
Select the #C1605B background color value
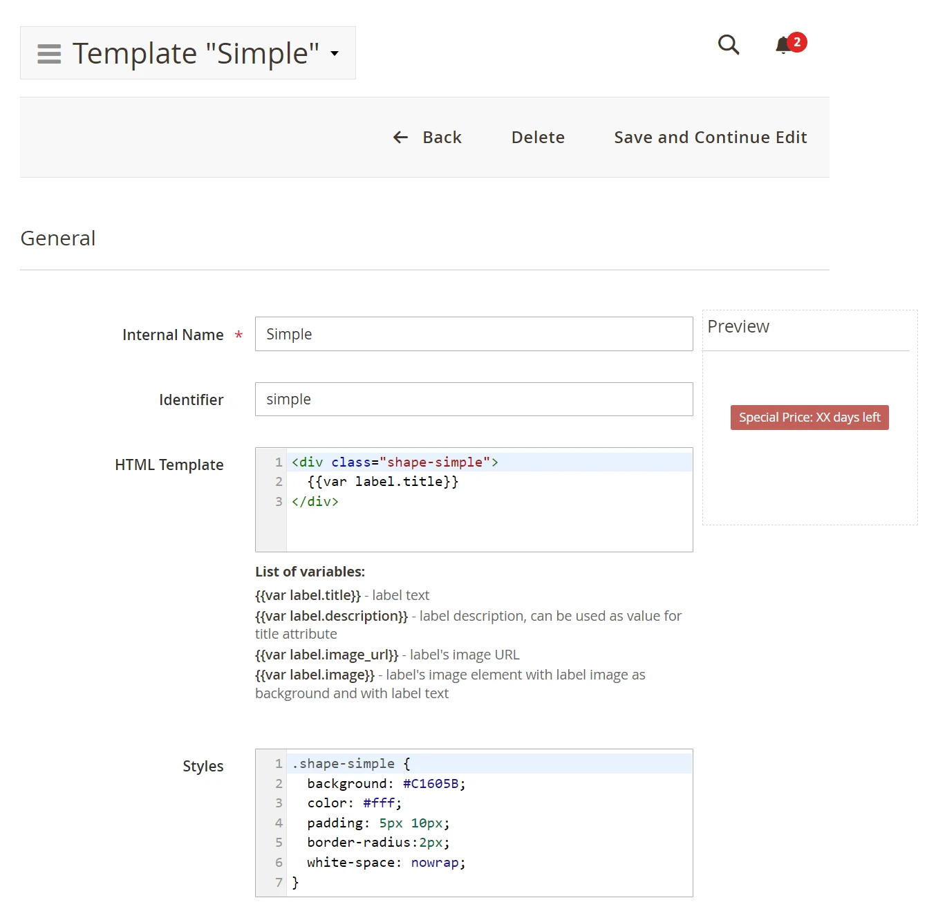(431, 784)
